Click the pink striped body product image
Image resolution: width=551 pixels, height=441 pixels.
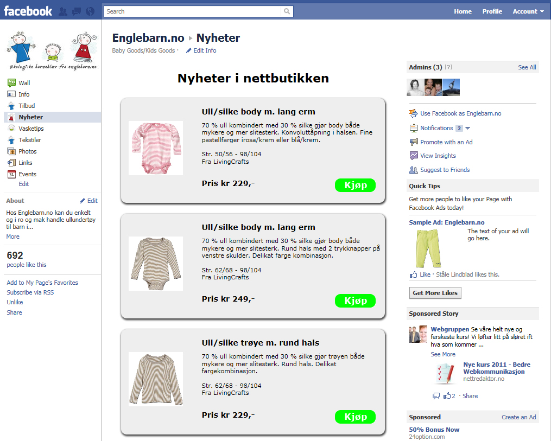pos(156,148)
